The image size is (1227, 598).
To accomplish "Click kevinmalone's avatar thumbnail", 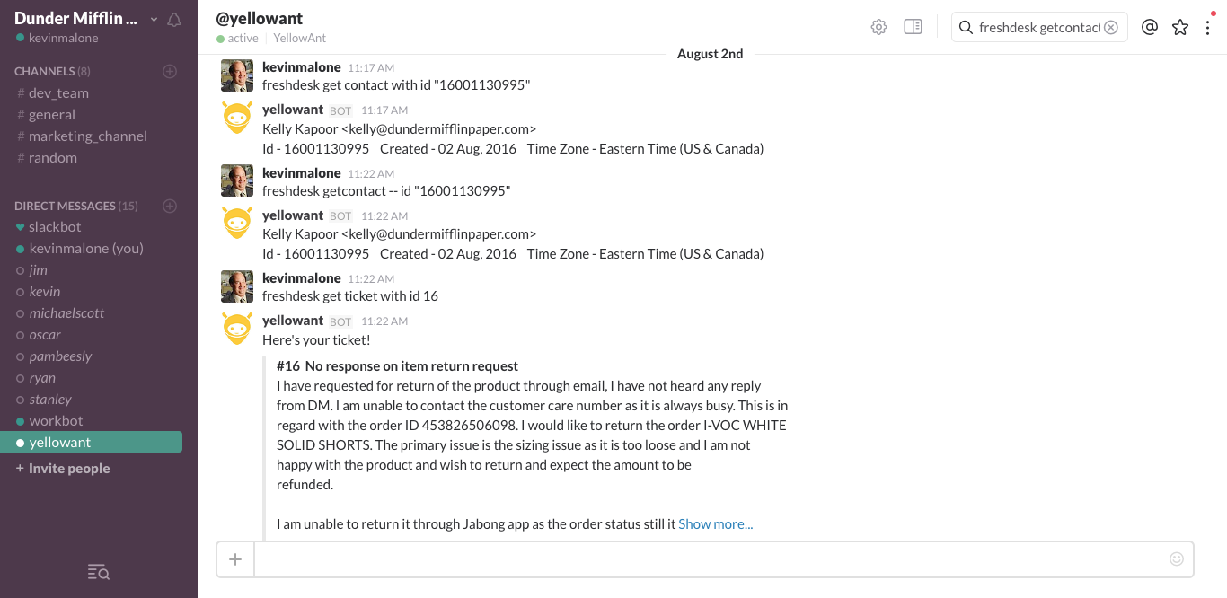I will coord(236,75).
